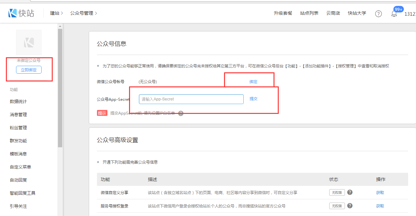Open notifications bell icon

[394, 14]
